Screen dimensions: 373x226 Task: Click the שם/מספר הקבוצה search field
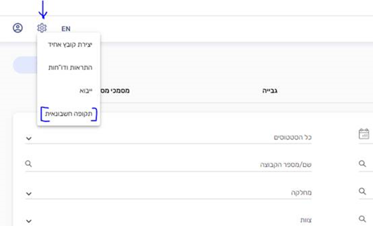point(172,165)
